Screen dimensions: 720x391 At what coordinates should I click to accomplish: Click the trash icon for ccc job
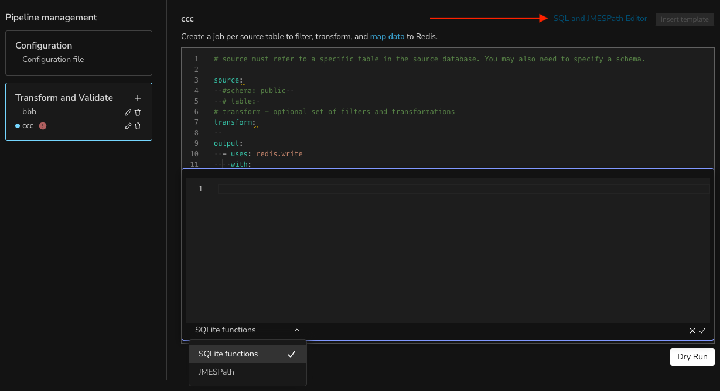pos(138,126)
